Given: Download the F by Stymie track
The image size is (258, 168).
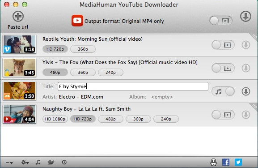Looking at the screenshot, I should click(x=246, y=91).
